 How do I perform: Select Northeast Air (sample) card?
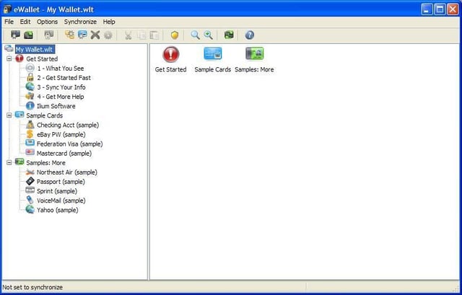67,172
